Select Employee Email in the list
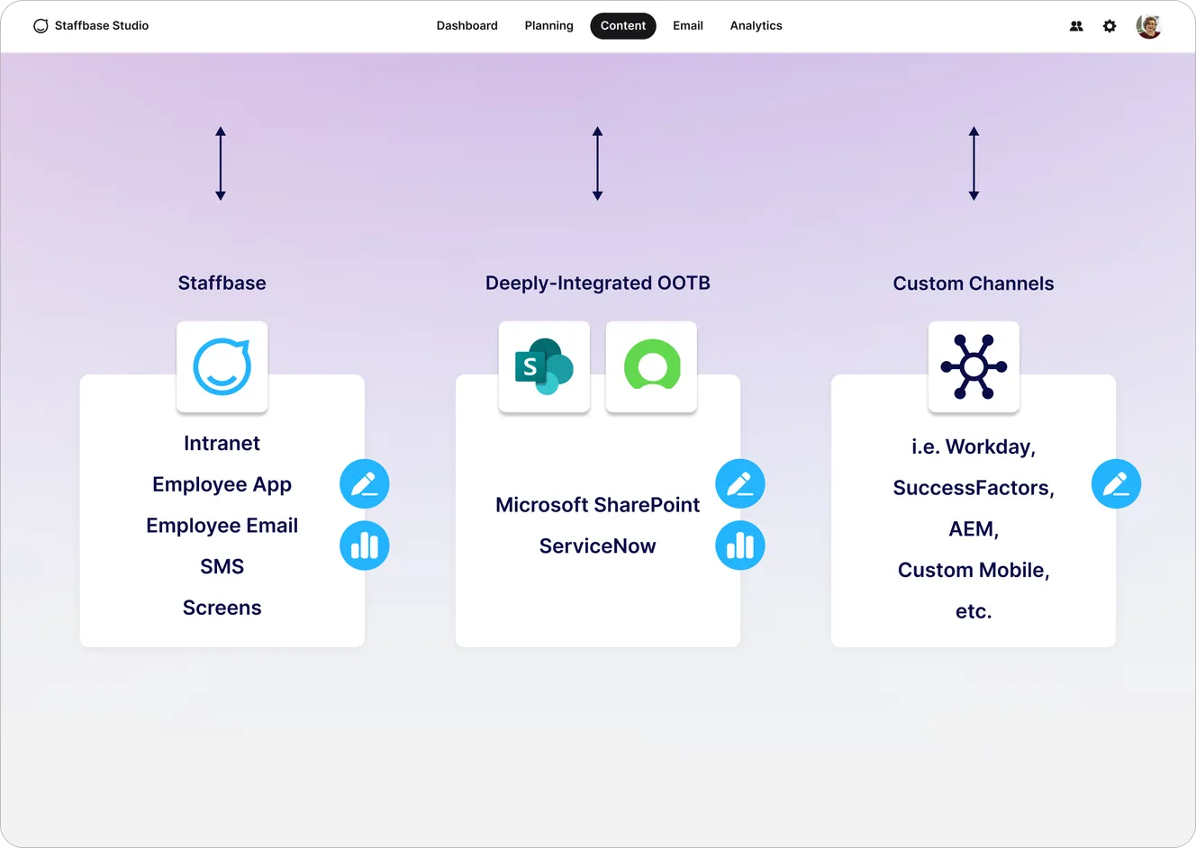The image size is (1196, 848). (x=222, y=526)
